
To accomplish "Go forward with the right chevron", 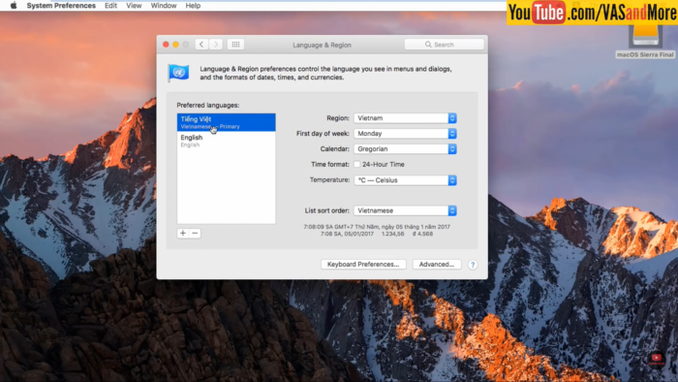I will (x=216, y=45).
